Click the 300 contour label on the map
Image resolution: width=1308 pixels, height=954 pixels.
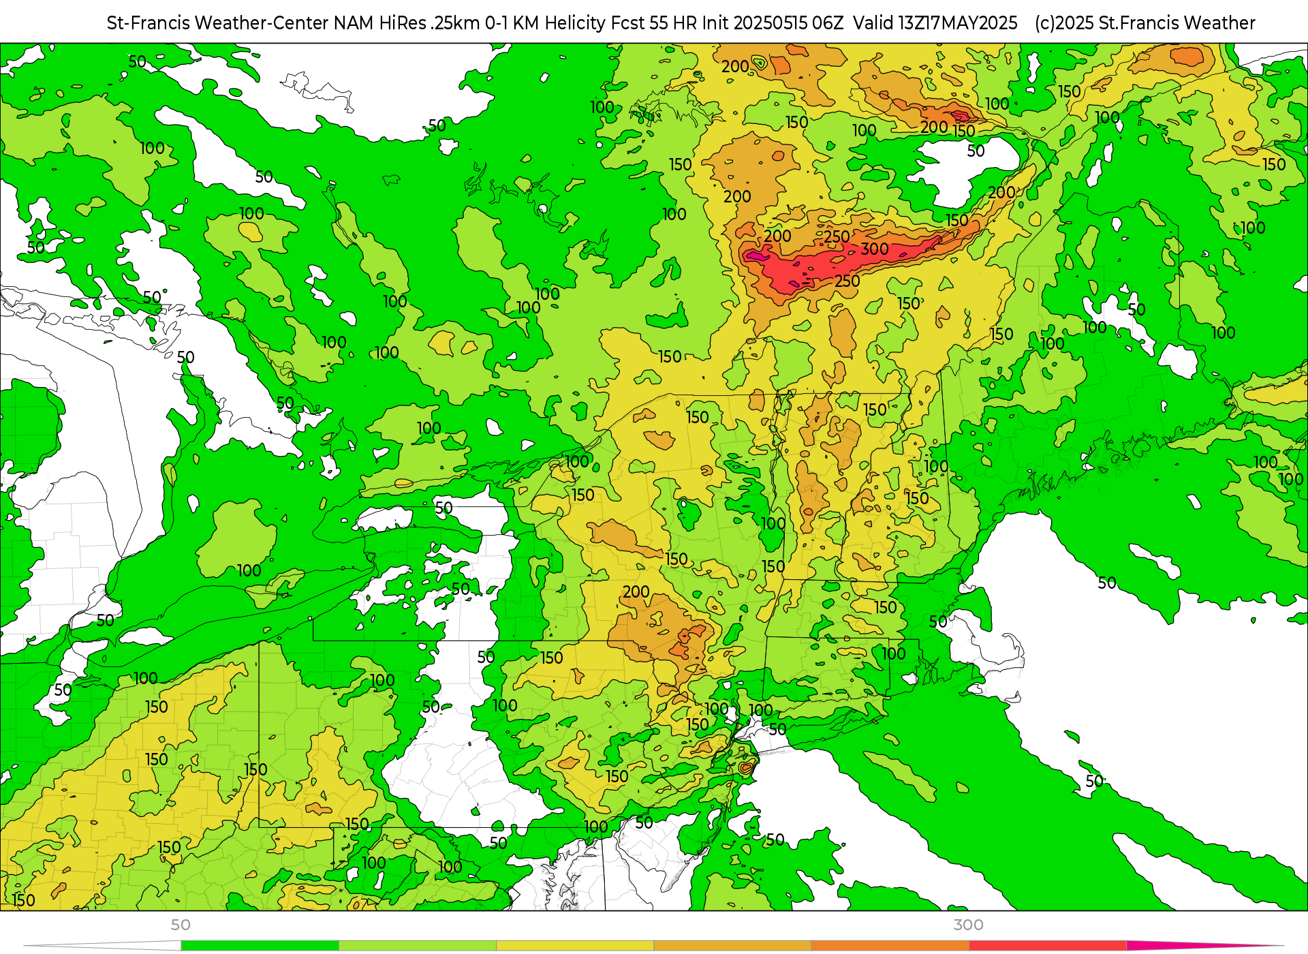tap(875, 249)
